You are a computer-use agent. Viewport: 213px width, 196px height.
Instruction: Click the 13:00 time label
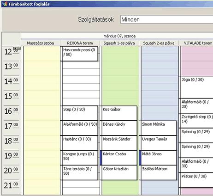(x=11, y=67)
